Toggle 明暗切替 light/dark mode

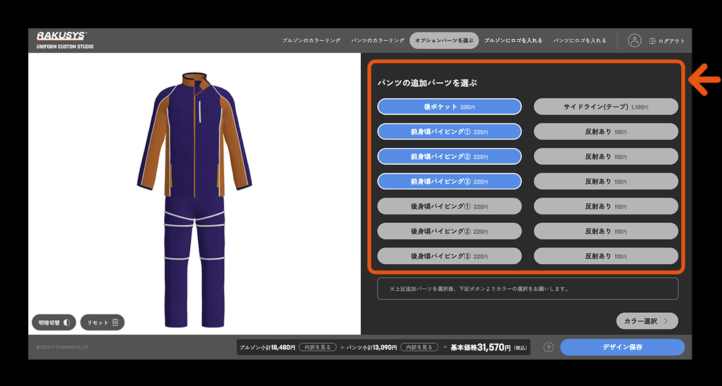pyautogui.click(x=54, y=322)
